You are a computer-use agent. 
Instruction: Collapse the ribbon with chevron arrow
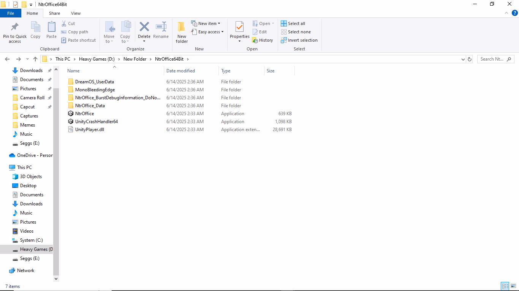[506, 13]
